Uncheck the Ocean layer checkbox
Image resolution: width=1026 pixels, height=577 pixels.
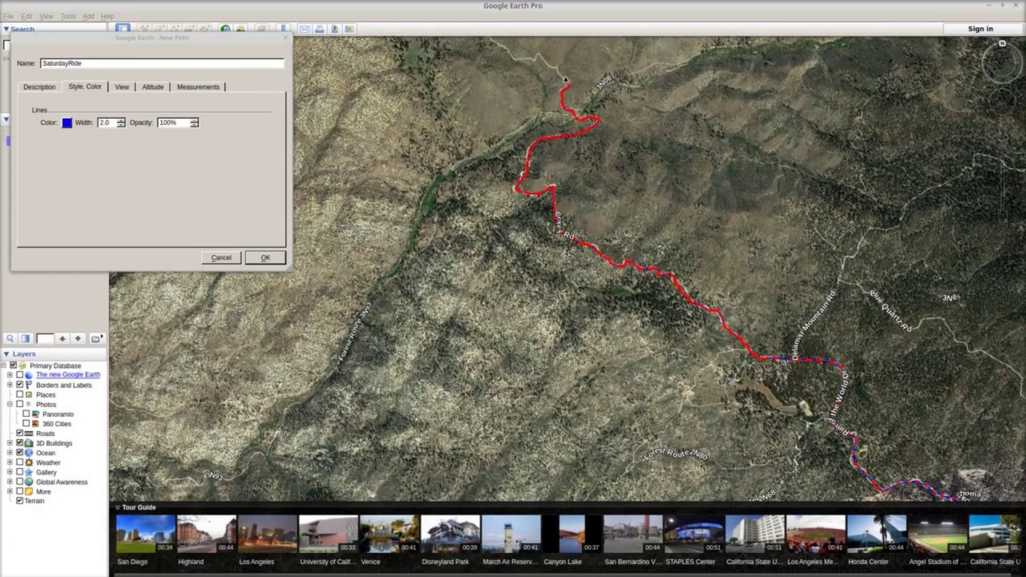[19, 453]
